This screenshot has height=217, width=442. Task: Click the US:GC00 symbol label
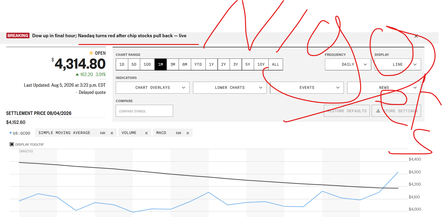tap(22, 133)
